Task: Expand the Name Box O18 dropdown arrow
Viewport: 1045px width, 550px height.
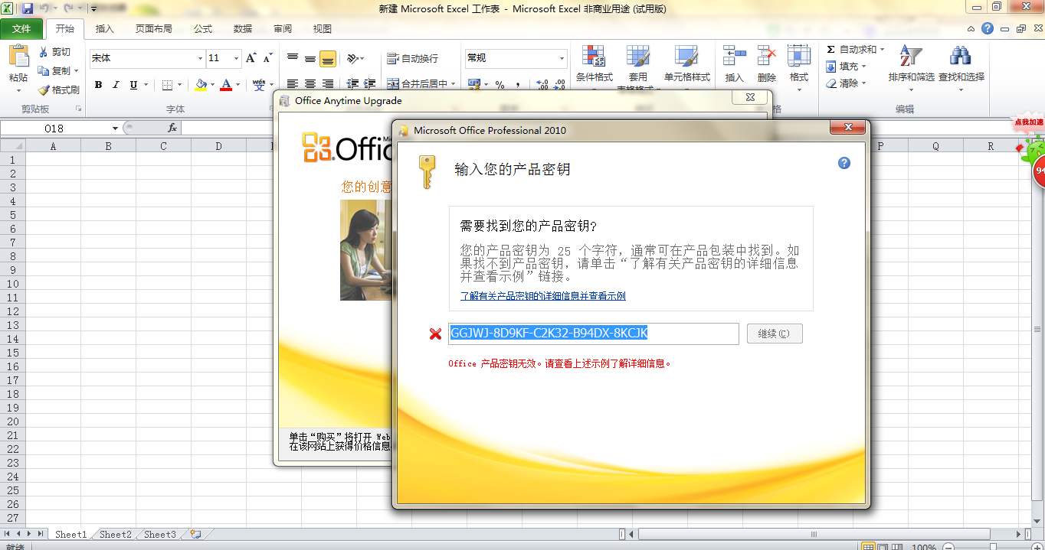Action: [x=115, y=129]
